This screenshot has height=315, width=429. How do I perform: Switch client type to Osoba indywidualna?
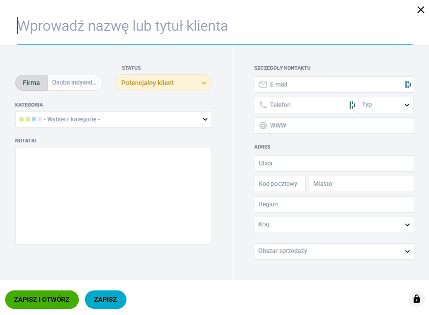[x=74, y=82]
